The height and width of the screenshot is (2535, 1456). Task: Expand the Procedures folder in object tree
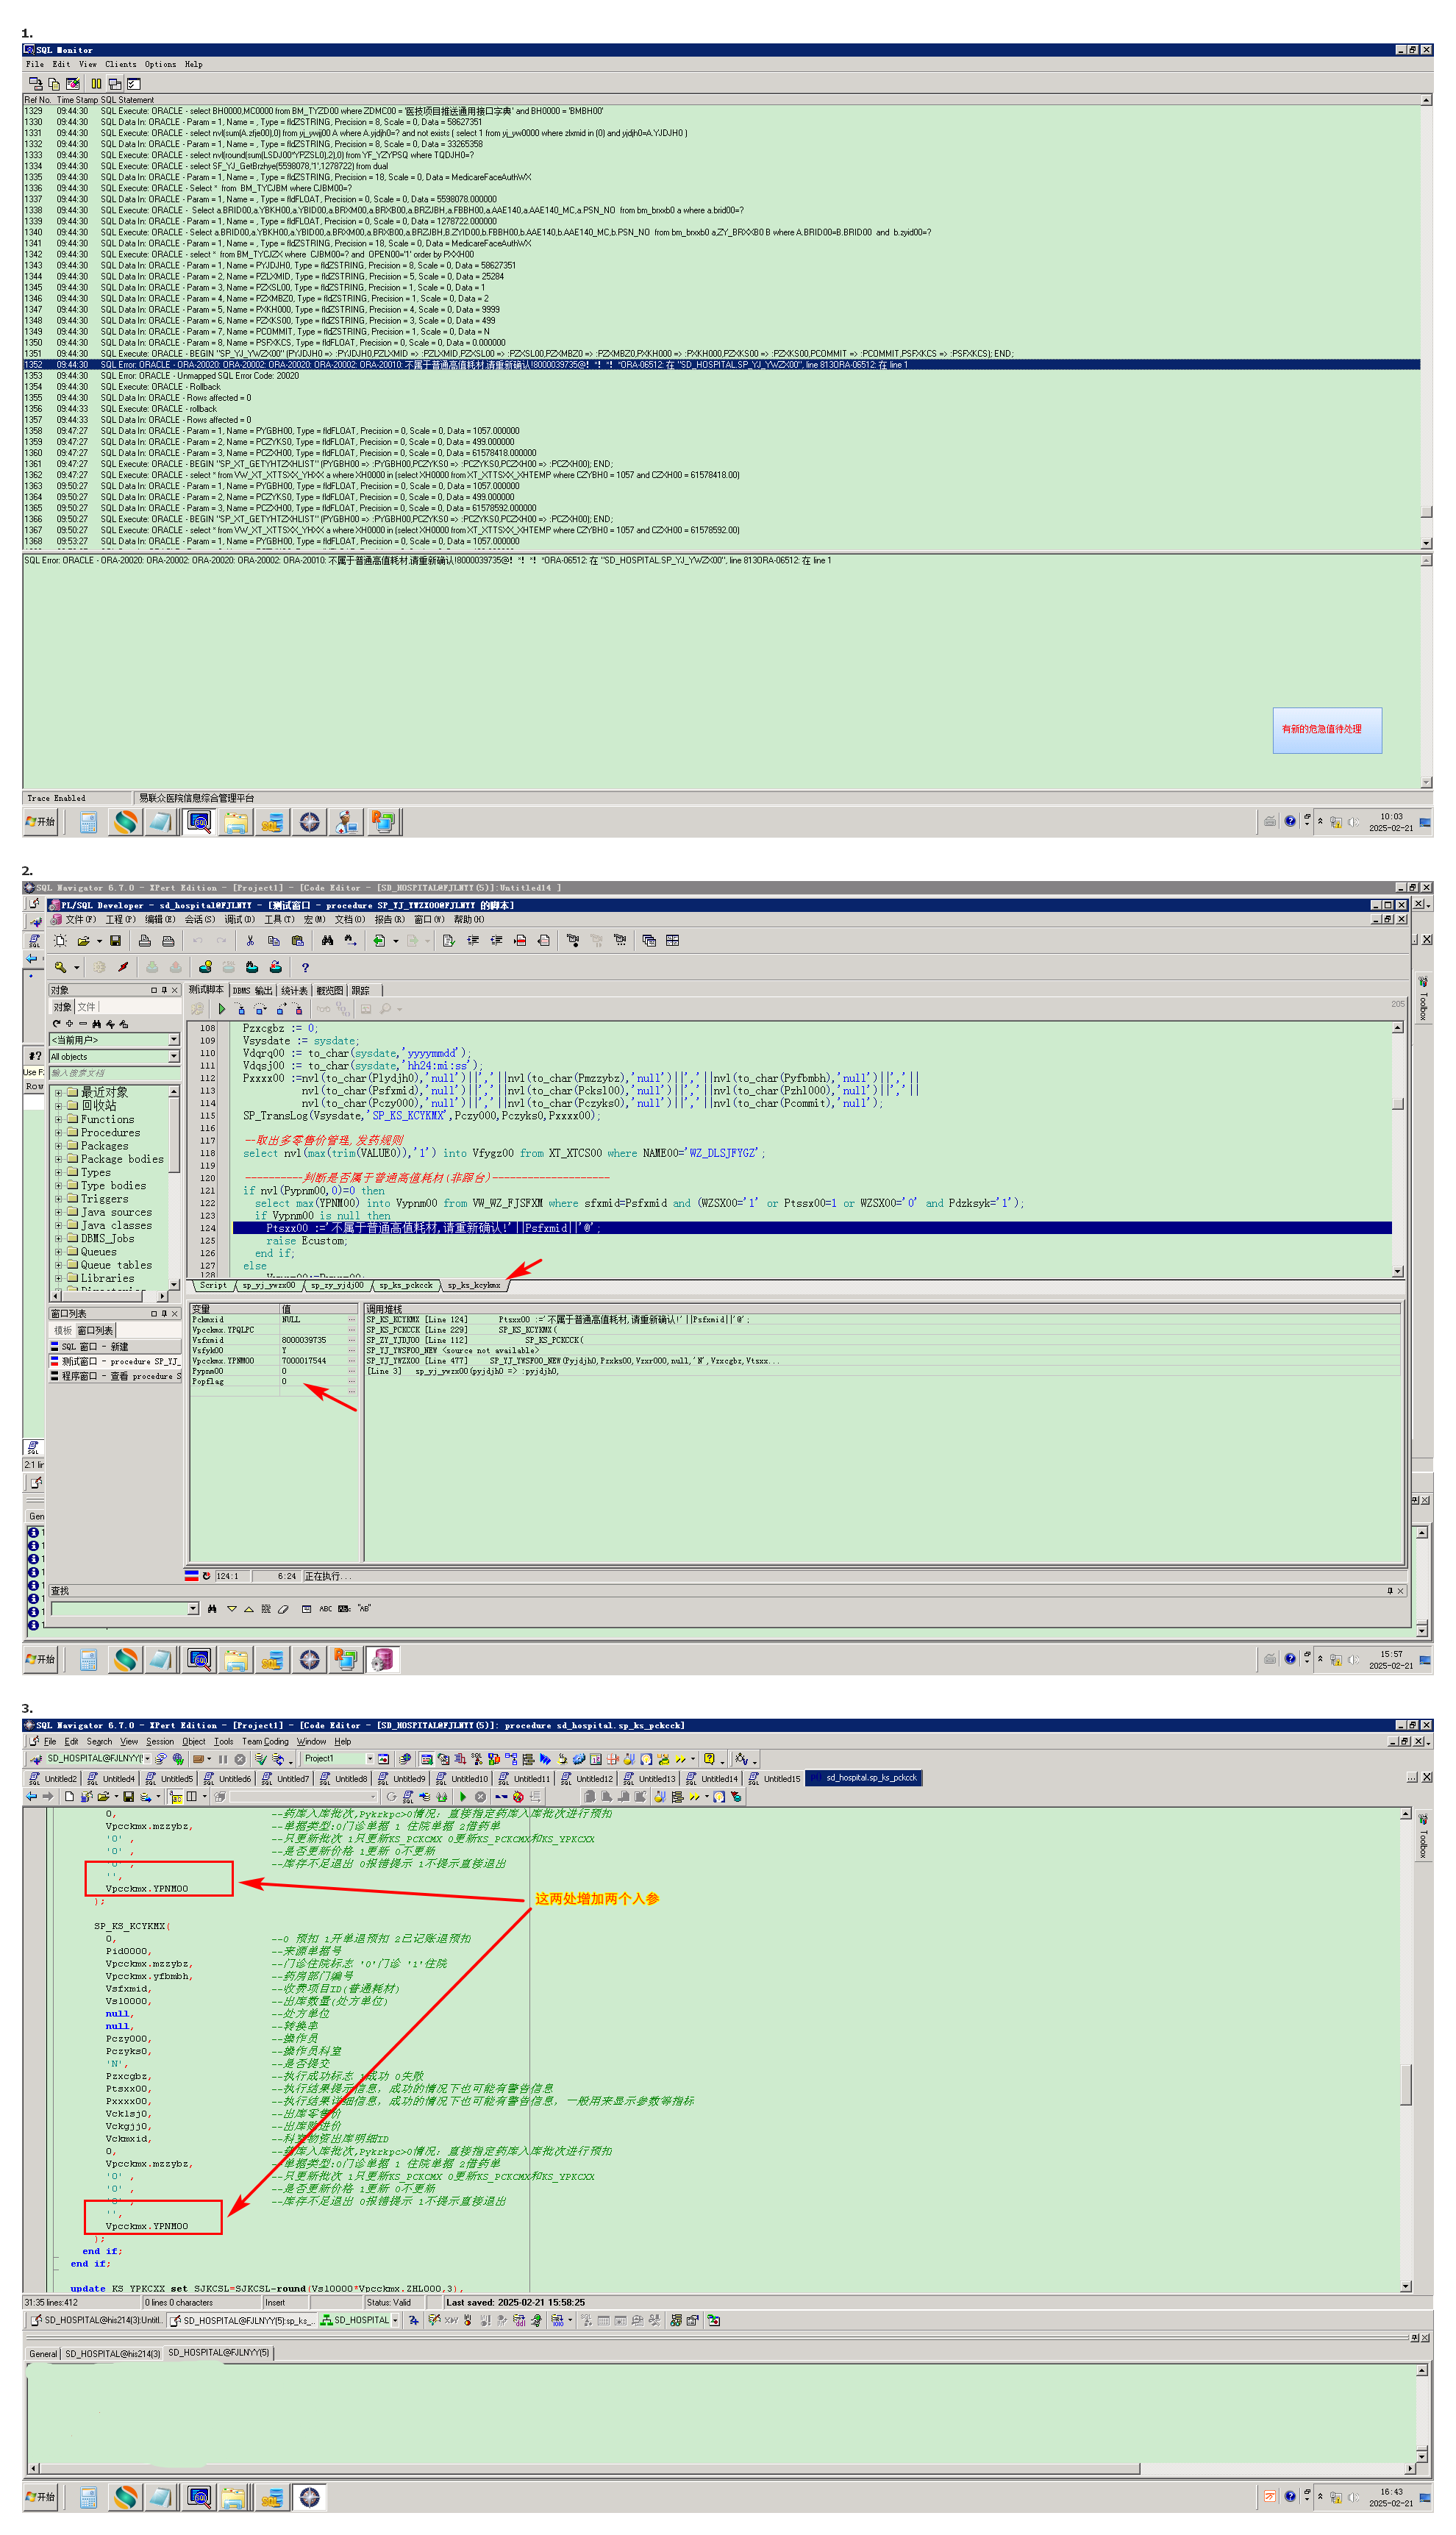58,1132
